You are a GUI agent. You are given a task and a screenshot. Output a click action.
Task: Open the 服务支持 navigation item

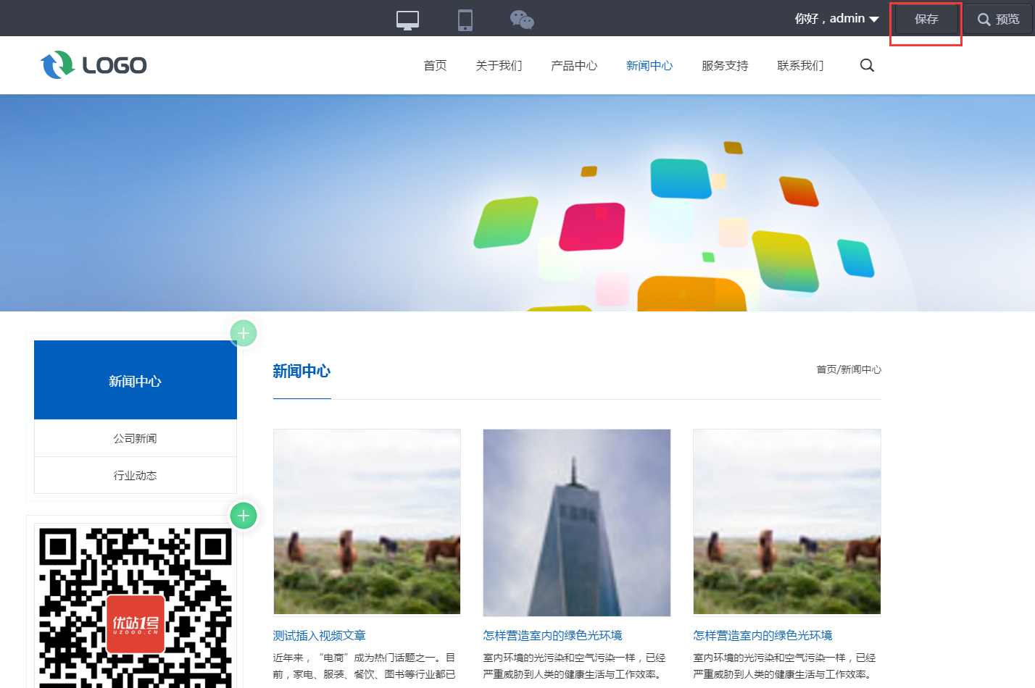tap(725, 65)
